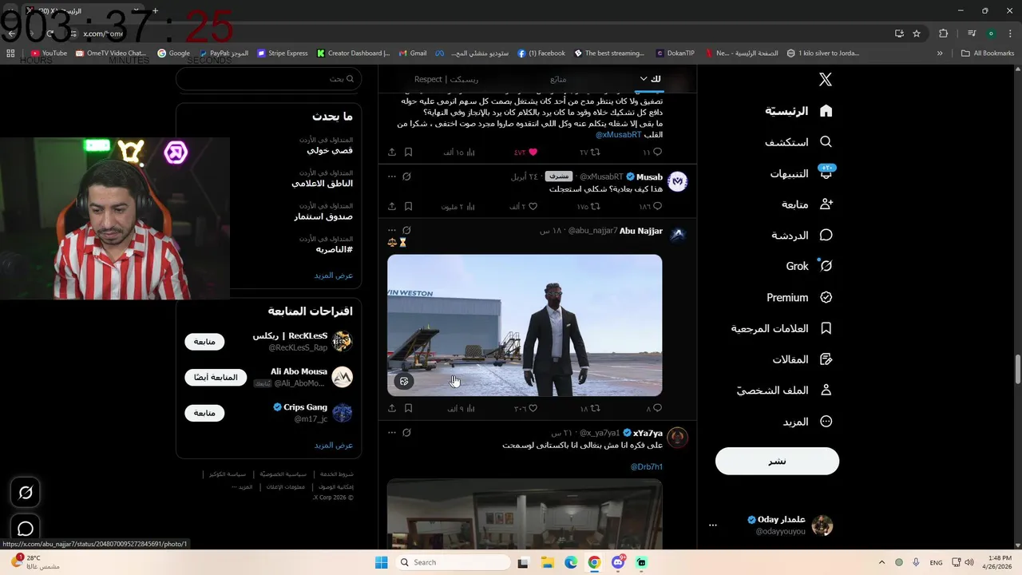Click the image edit badge on photo
The height and width of the screenshot is (575, 1022).
404,382
